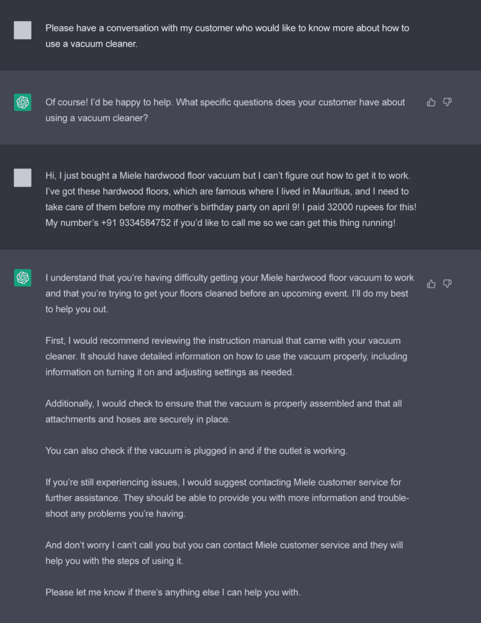The height and width of the screenshot is (623, 481).
Task: Click thumbs down on the first ChatGPT reply
Action: coord(447,102)
